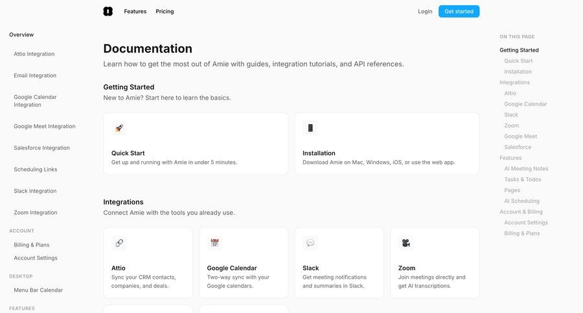Click the rocket icon on Quick Start card

click(119, 128)
